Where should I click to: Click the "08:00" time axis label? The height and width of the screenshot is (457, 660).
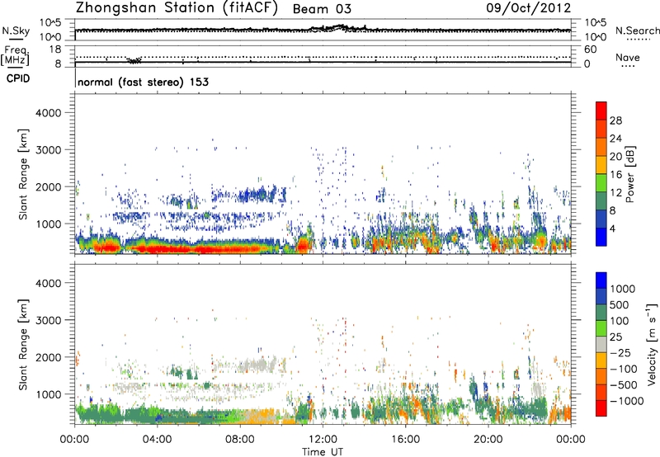[x=240, y=440]
